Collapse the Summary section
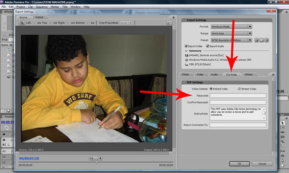 (x=186, y=51)
